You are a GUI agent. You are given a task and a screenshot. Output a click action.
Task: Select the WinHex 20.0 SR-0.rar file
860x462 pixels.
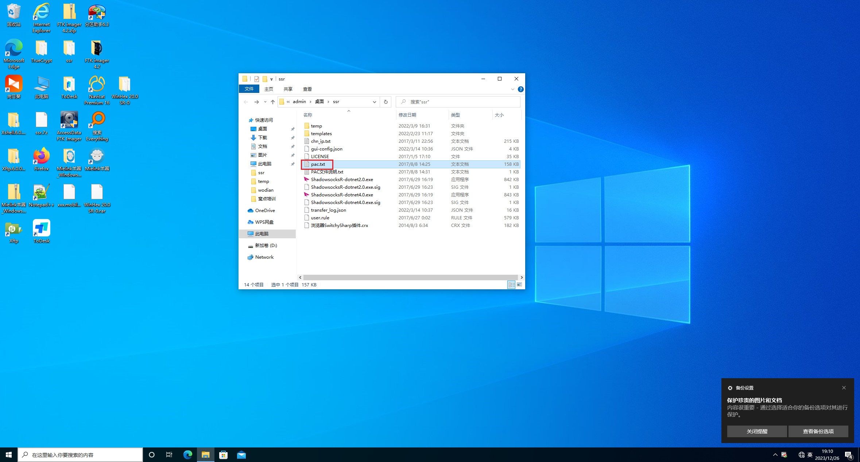point(97,198)
